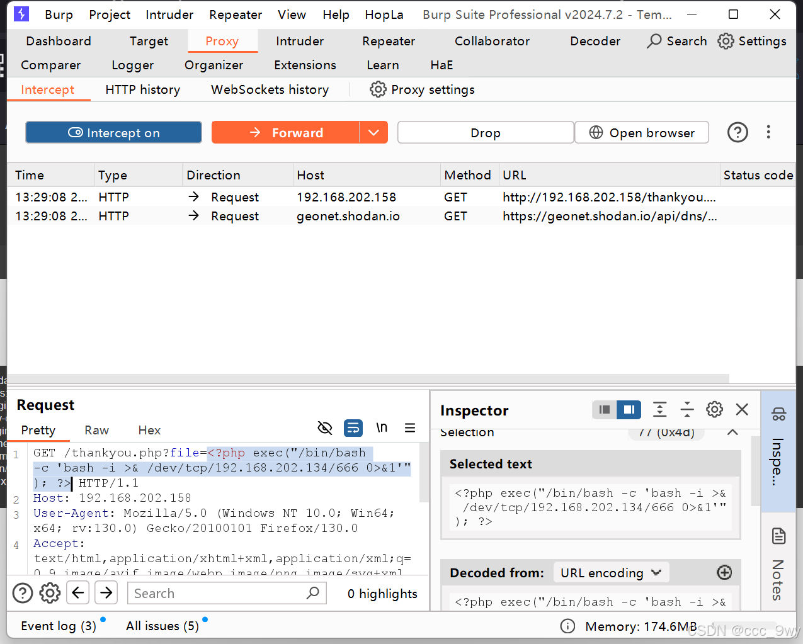This screenshot has width=803, height=644.
Task: Select URL encoding decode dropdown
Action: pos(611,573)
